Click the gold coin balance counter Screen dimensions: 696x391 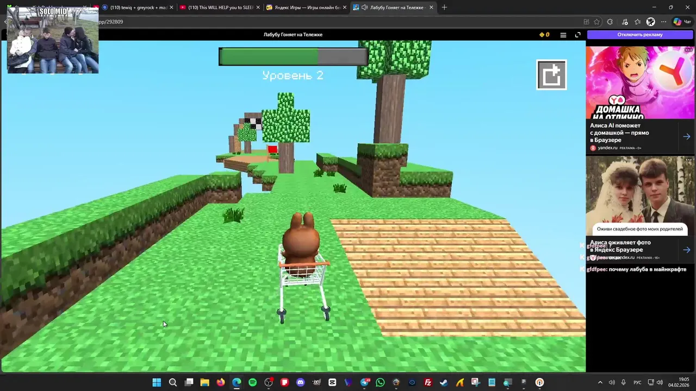[x=544, y=35]
